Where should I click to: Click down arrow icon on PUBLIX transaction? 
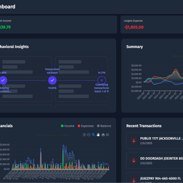pyautogui.click(x=134, y=140)
